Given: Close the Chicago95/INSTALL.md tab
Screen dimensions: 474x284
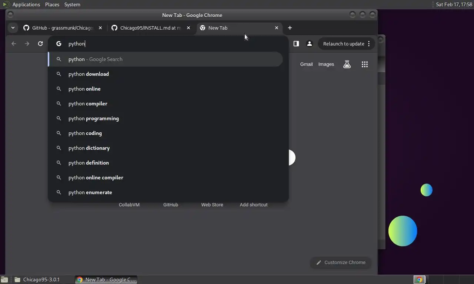Looking at the screenshot, I should 188,28.
